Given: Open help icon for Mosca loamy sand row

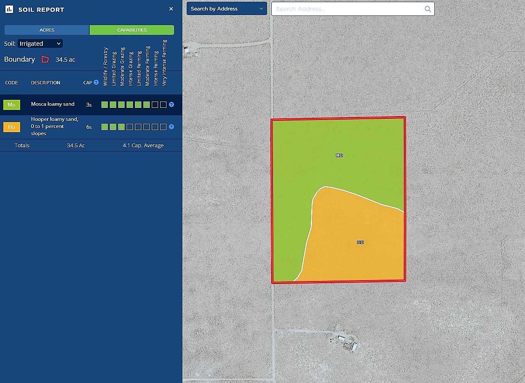Looking at the screenshot, I should (172, 104).
